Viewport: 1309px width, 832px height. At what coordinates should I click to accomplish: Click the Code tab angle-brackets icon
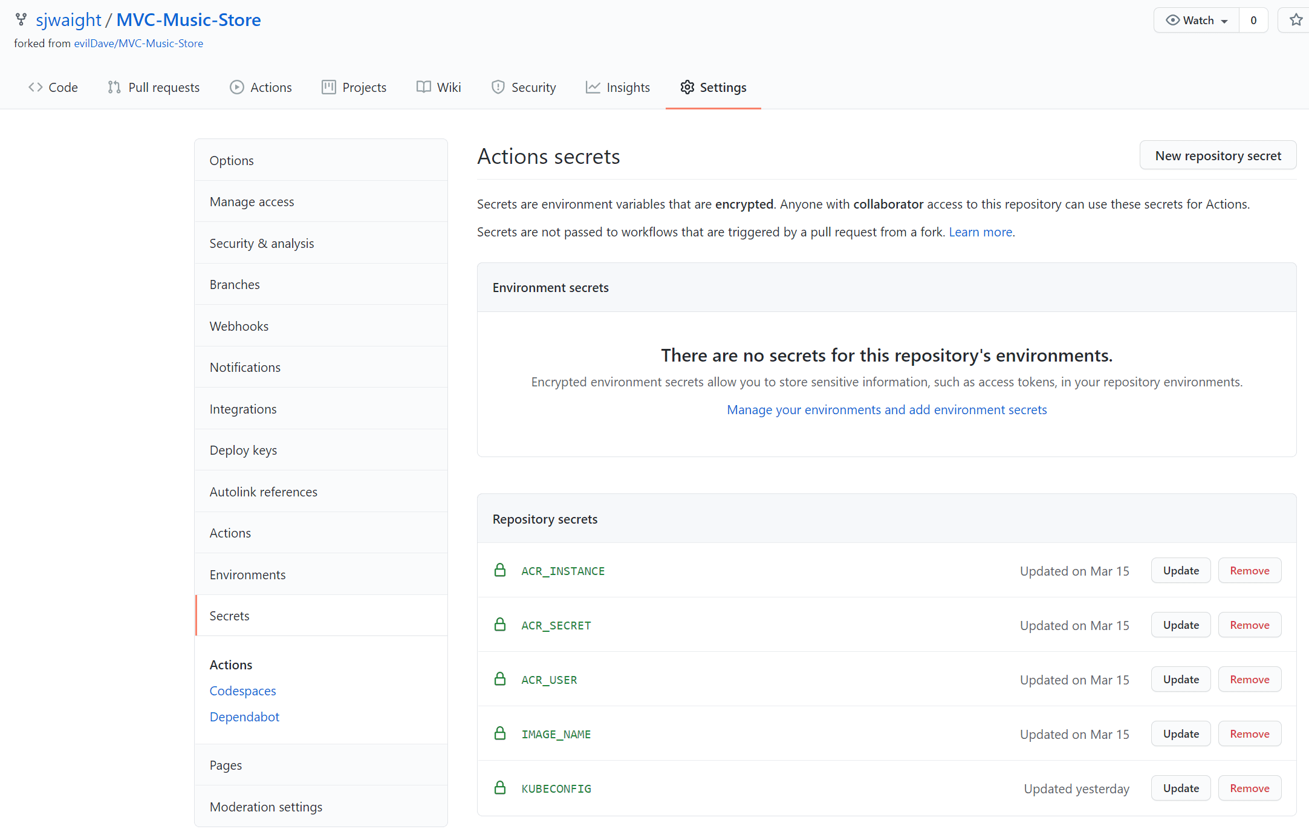36,87
